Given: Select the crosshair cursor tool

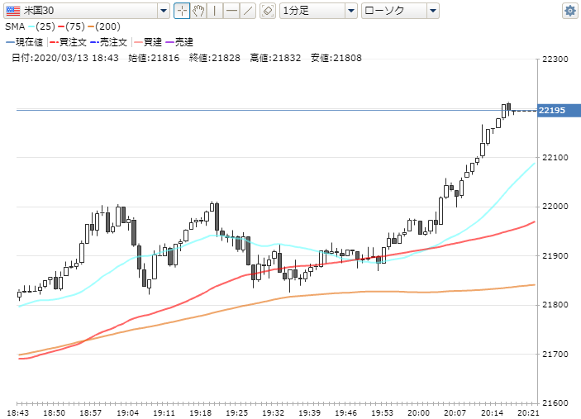Looking at the screenshot, I should click(x=181, y=11).
